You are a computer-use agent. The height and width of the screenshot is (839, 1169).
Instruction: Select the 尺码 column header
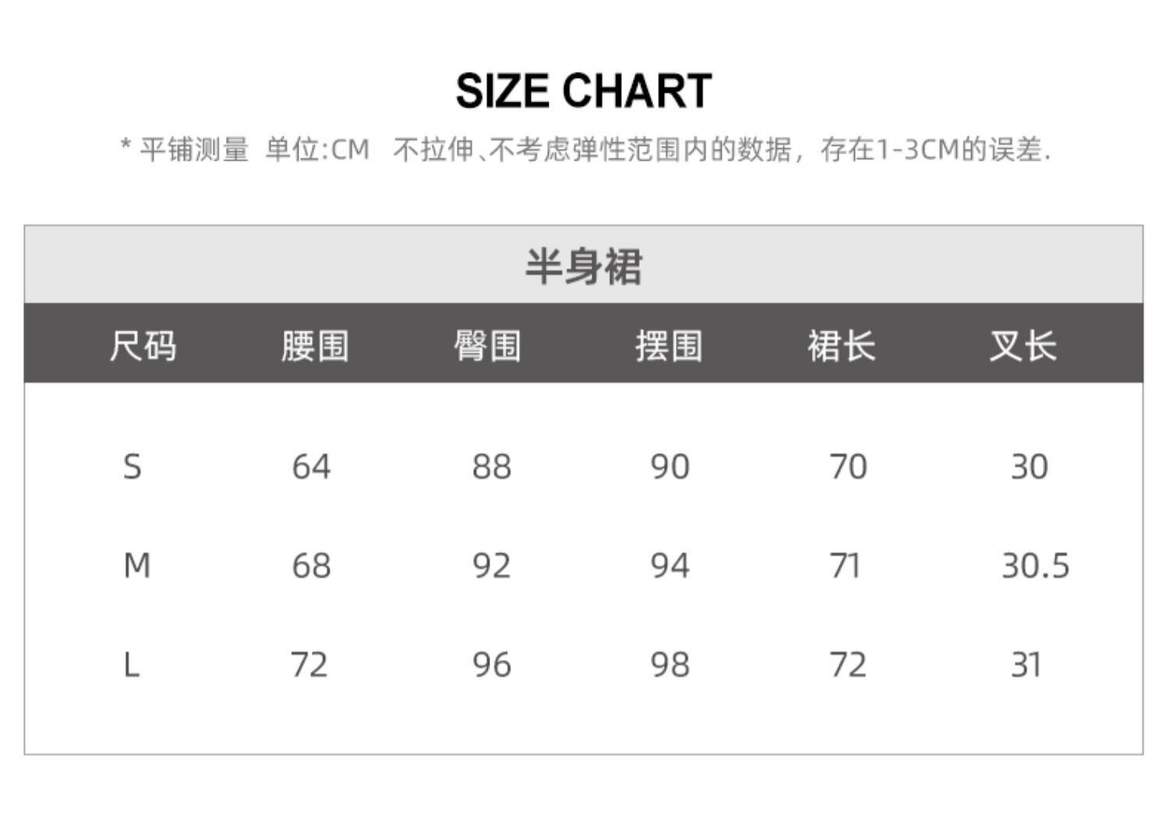tap(143, 345)
